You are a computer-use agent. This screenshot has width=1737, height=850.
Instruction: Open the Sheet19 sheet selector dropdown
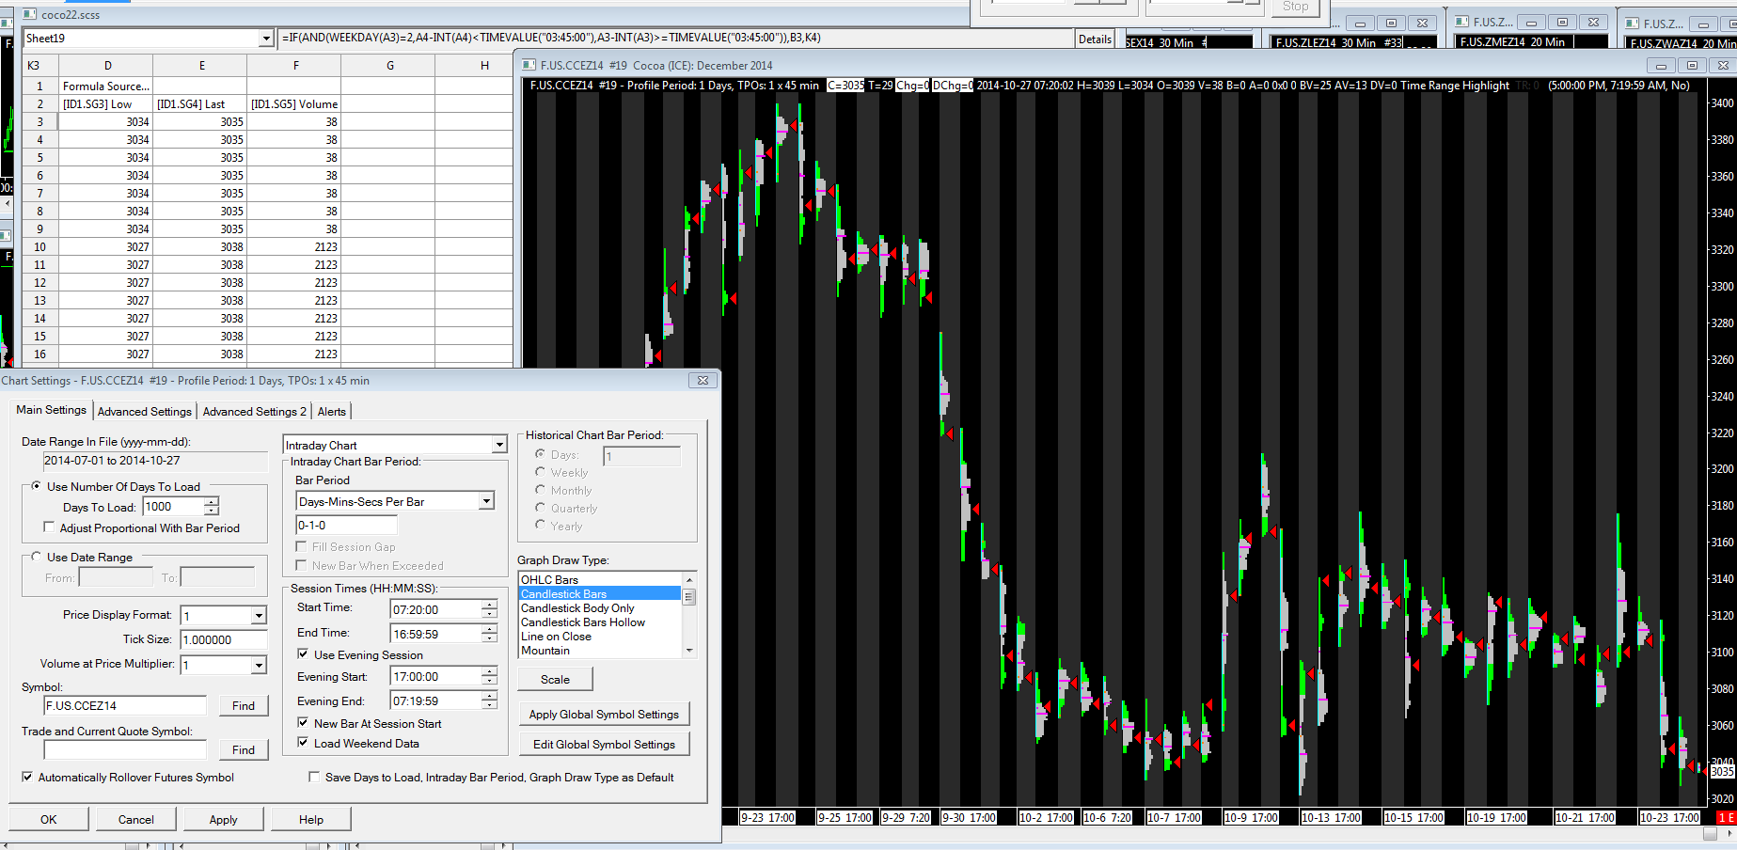pyautogui.click(x=266, y=39)
